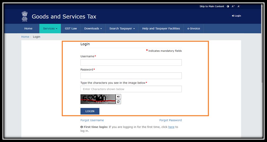Refresh the captcha image

(x=118, y=102)
